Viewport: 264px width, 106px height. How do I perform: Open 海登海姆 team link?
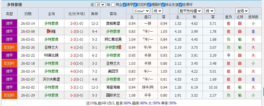click(x=113, y=87)
